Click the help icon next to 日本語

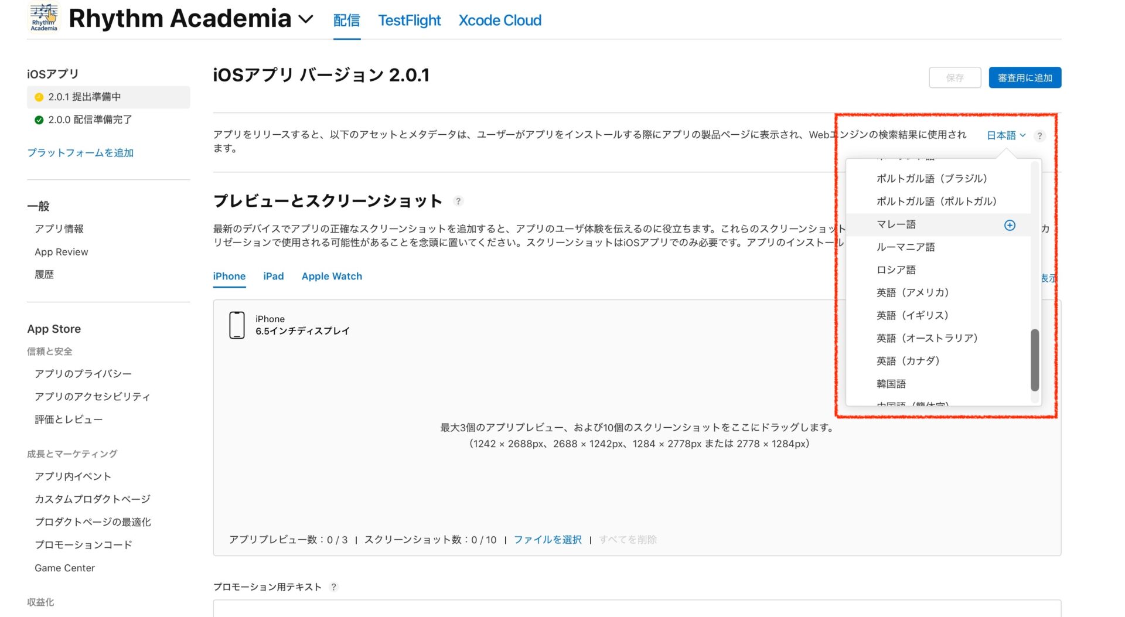[x=1039, y=136]
